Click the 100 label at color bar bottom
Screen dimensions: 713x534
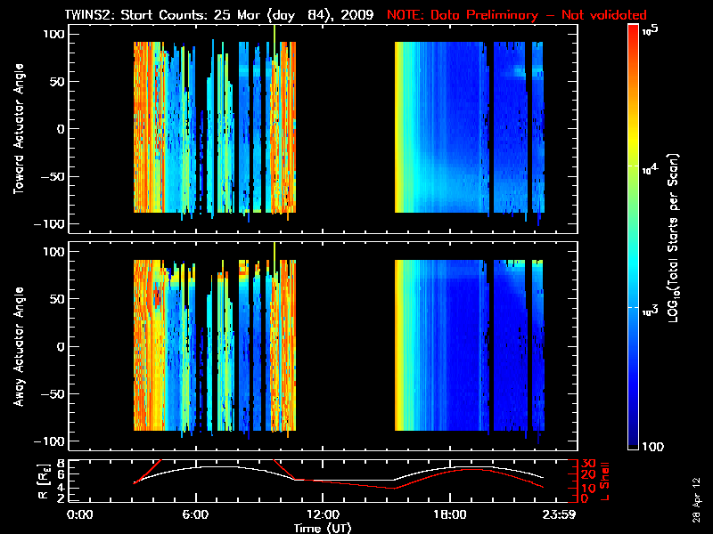652,445
